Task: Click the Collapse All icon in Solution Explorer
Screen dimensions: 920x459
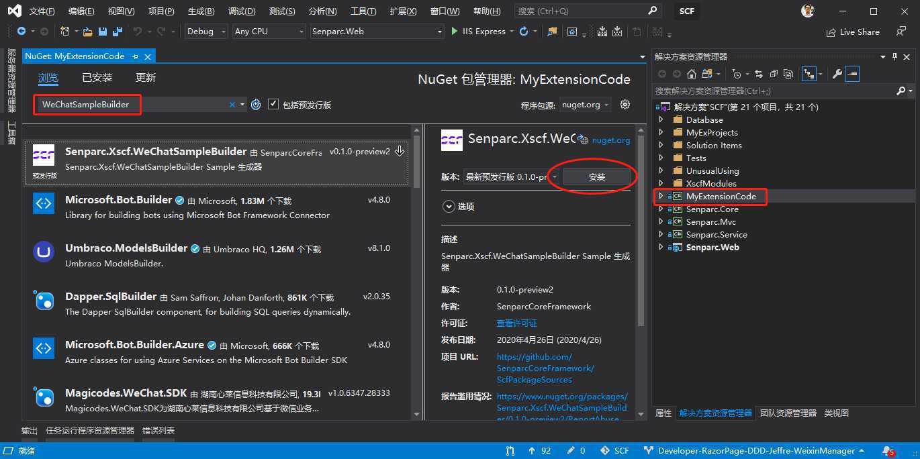Action: coord(774,74)
